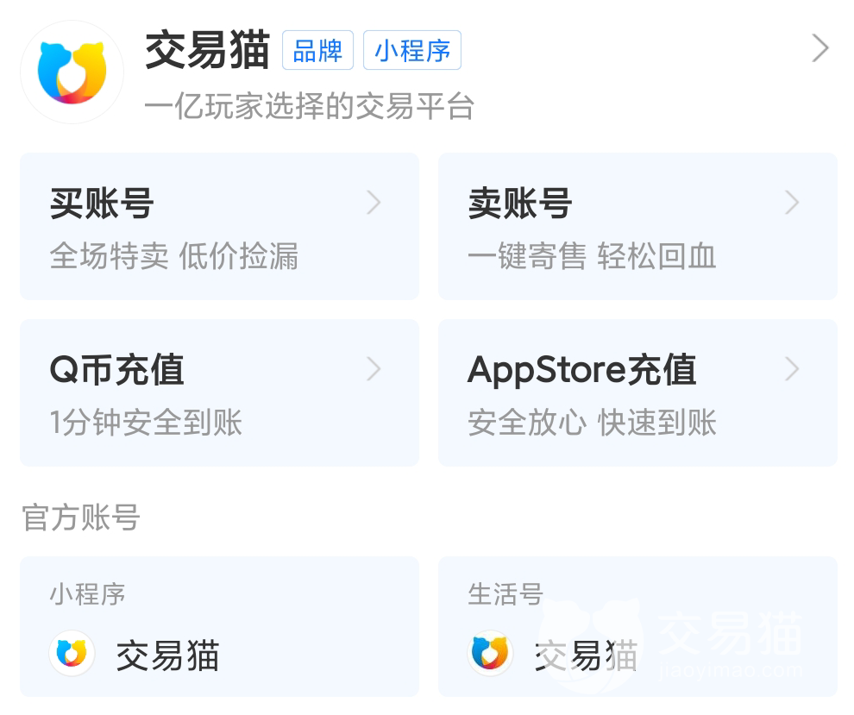
Task: Select the 卖账号 entry title
Action: click(x=520, y=204)
